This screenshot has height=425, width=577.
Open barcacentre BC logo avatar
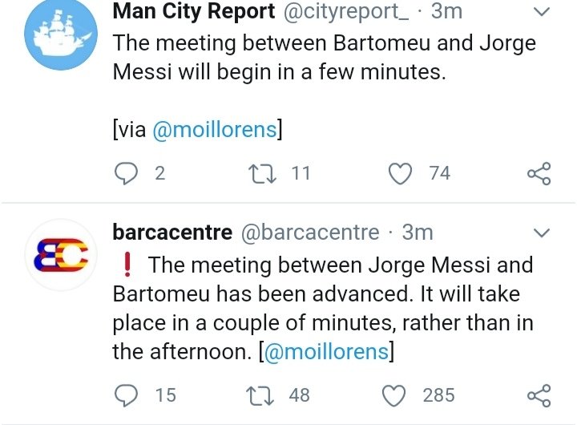[x=61, y=255]
